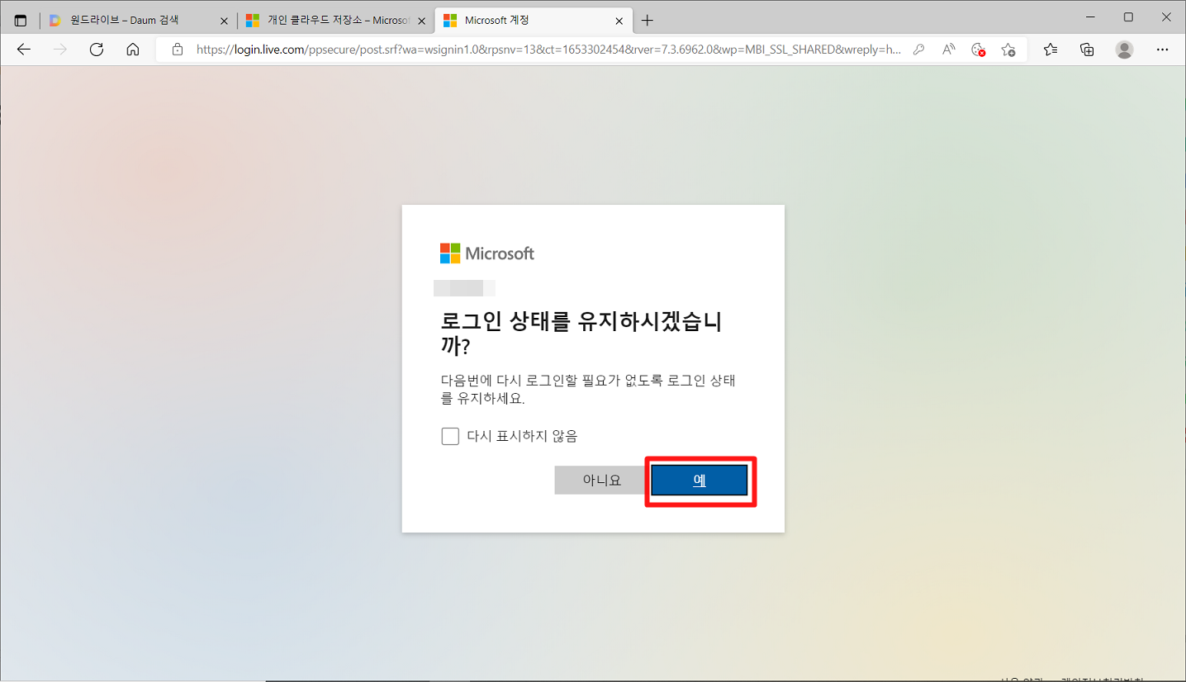Close the 윈드라이브 – Daum 검색 tab
The width and height of the screenshot is (1186, 682).
point(224,21)
